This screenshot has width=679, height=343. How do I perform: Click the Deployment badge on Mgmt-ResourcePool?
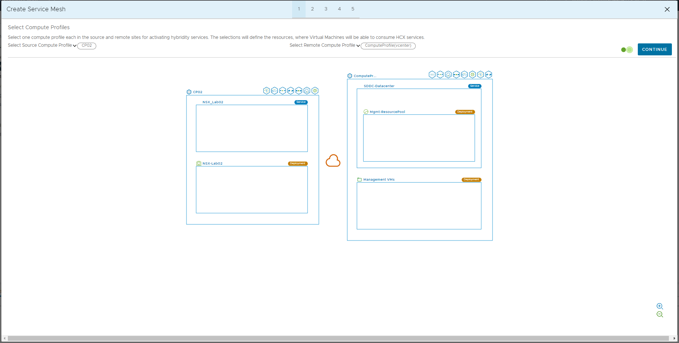pyautogui.click(x=465, y=112)
